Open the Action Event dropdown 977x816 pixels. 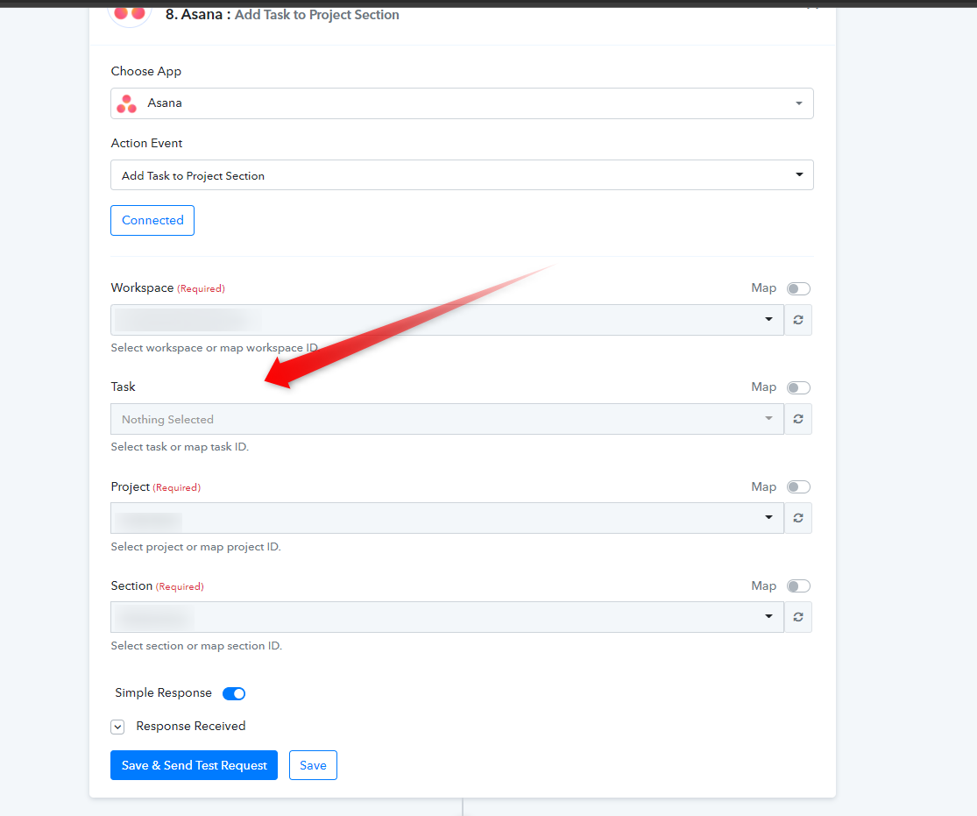(x=462, y=175)
